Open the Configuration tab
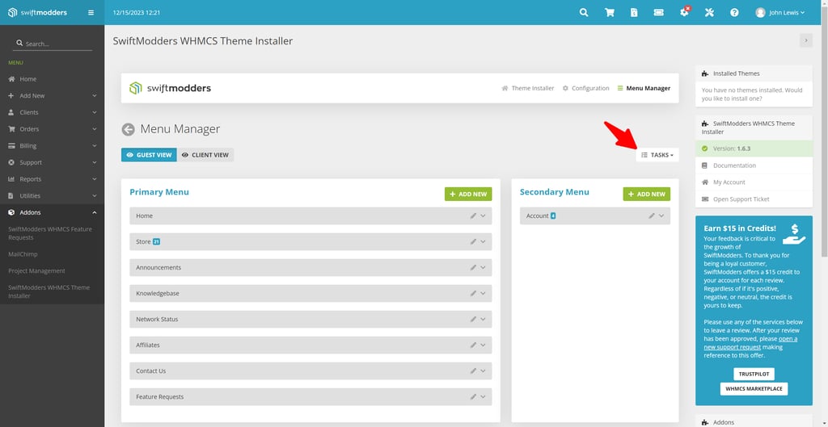The image size is (828, 427). (585, 88)
